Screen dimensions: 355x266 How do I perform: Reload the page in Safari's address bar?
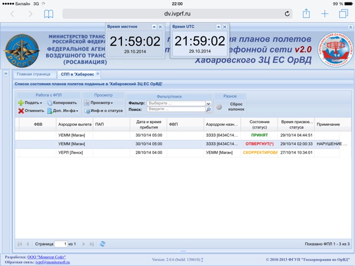pyautogui.click(x=287, y=14)
